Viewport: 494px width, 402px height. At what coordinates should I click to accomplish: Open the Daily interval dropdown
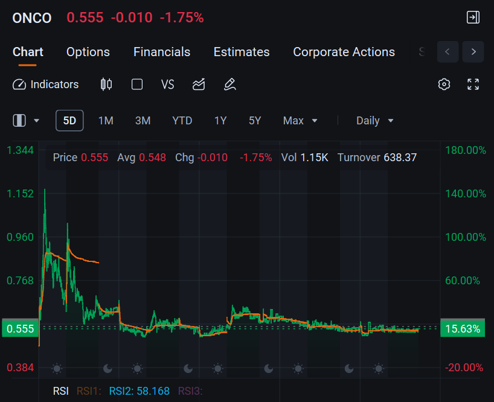(375, 121)
